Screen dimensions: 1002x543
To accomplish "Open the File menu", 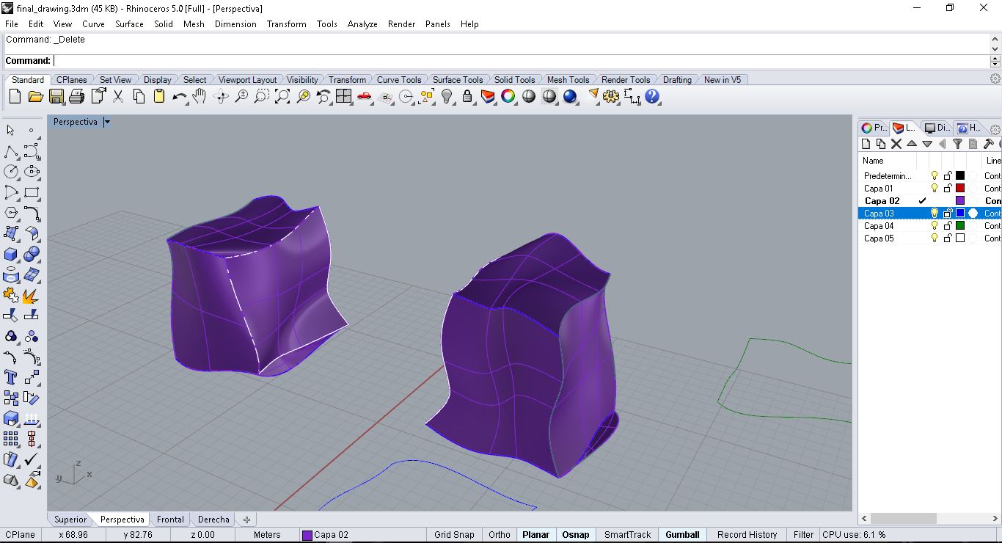I will point(12,24).
